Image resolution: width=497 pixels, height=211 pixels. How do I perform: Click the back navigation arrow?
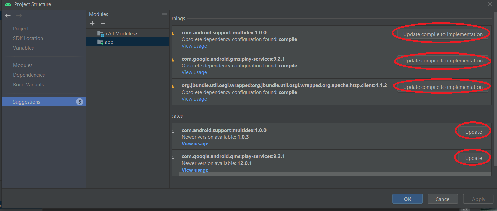8,16
